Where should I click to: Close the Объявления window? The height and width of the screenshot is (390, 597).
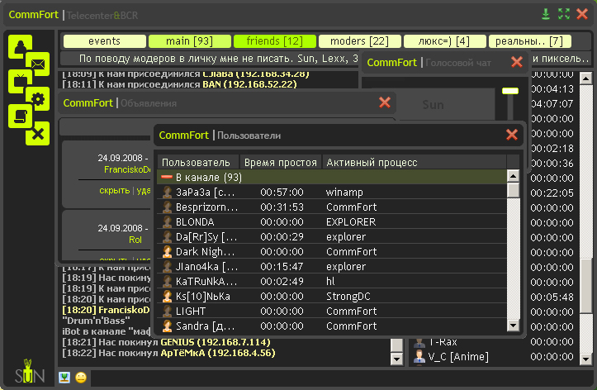[385, 102]
